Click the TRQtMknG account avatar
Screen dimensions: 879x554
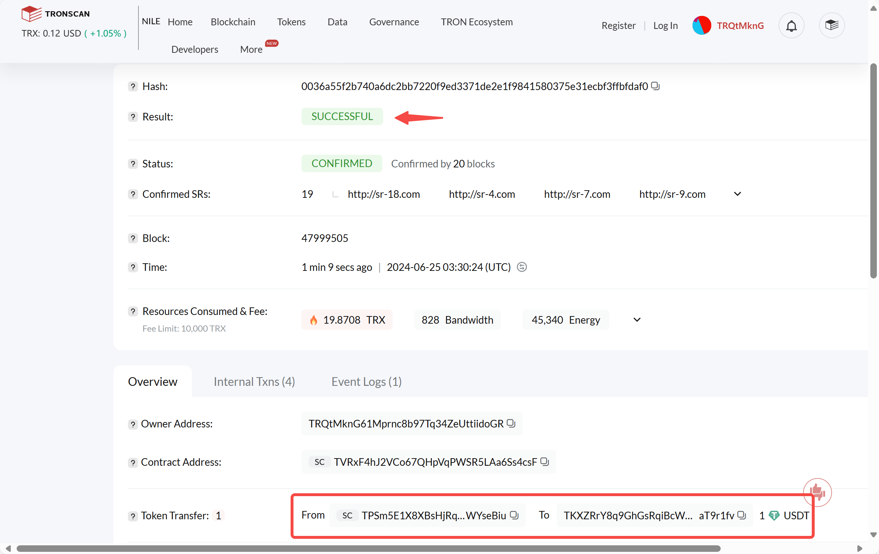click(701, 26)
